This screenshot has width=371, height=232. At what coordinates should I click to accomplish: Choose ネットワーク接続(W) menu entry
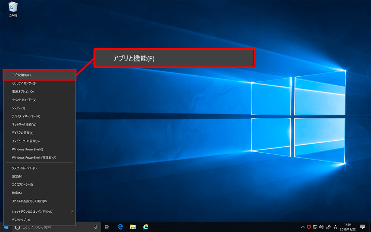click(40, 124)
